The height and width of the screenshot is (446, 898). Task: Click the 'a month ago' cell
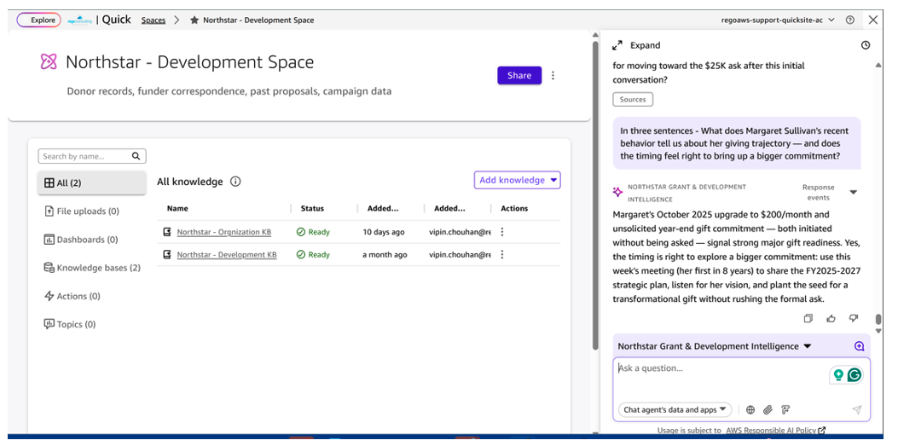pos(385,254)
